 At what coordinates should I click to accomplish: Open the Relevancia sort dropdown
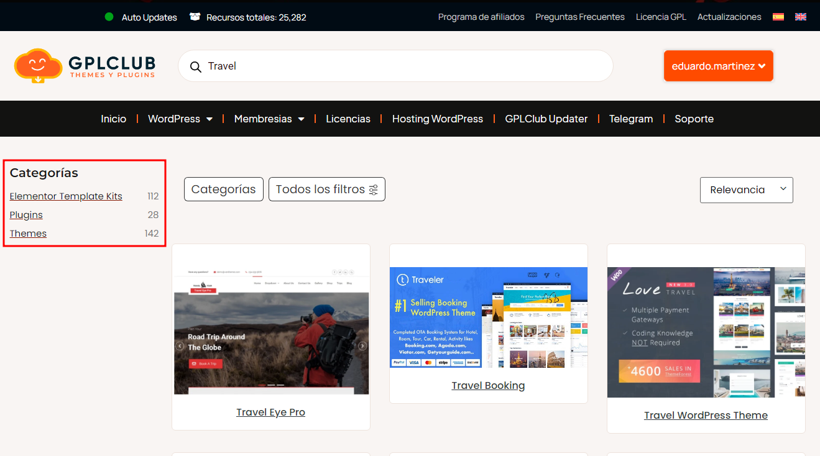click(747, 189)
